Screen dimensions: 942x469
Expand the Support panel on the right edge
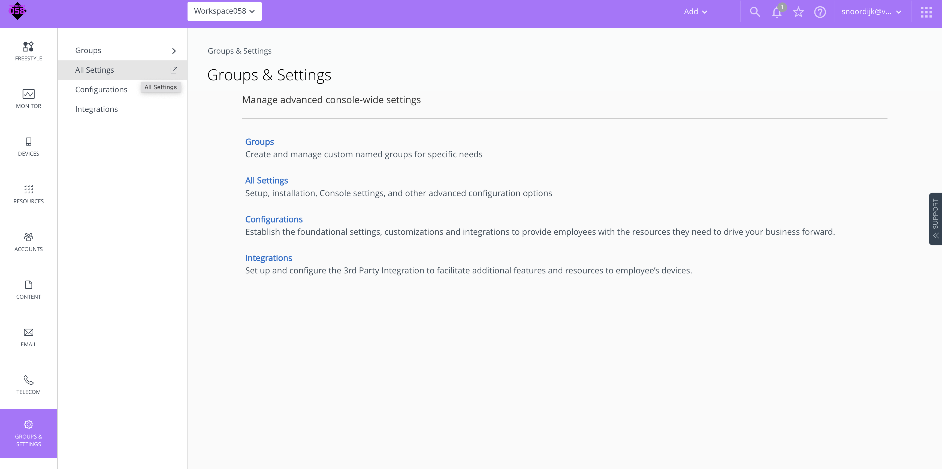tap(935, 219)
